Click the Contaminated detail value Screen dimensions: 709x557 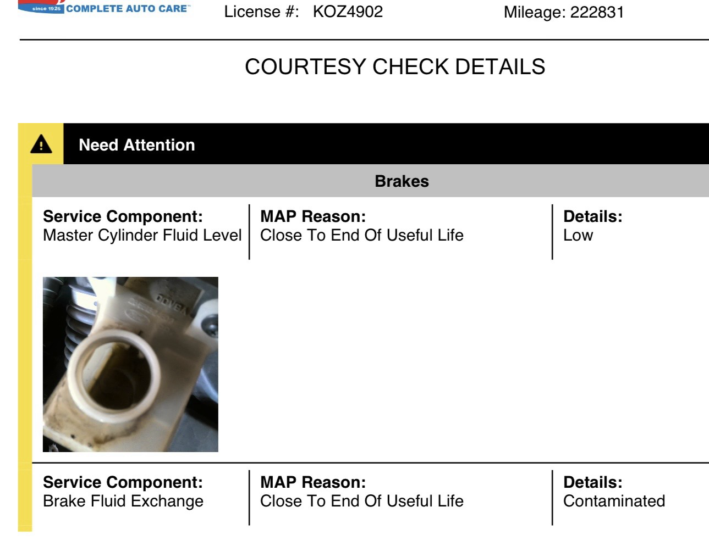[614, 501]
